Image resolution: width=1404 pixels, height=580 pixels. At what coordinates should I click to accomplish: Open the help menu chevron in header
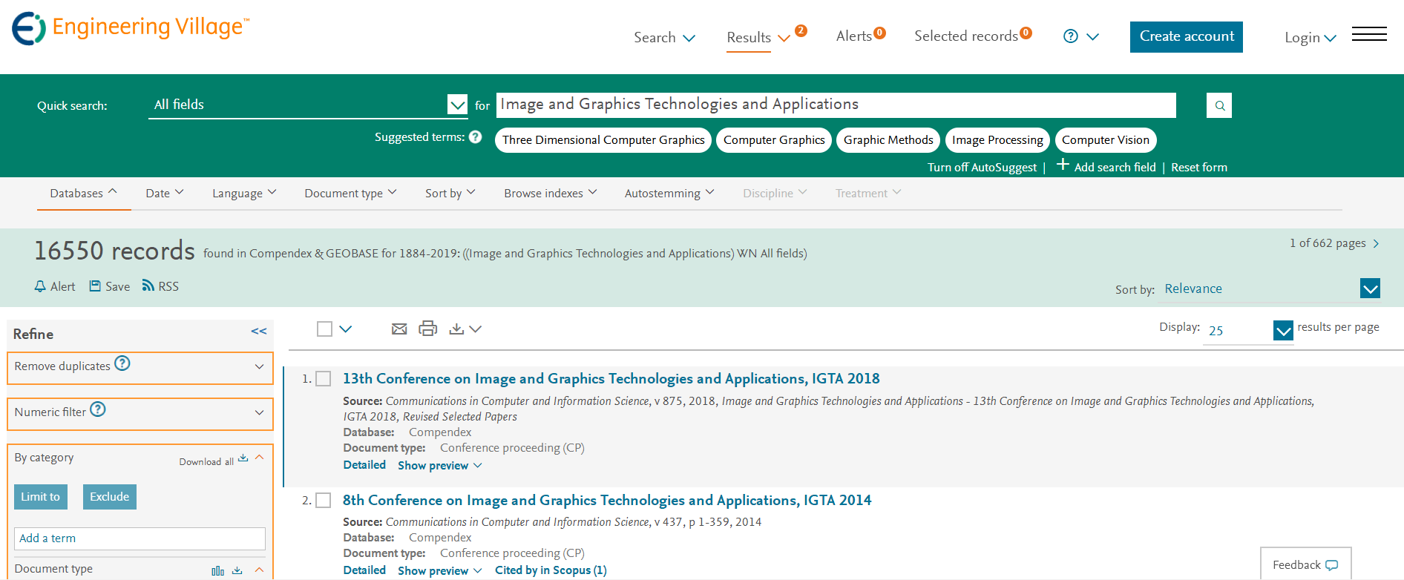point(1093,36)
